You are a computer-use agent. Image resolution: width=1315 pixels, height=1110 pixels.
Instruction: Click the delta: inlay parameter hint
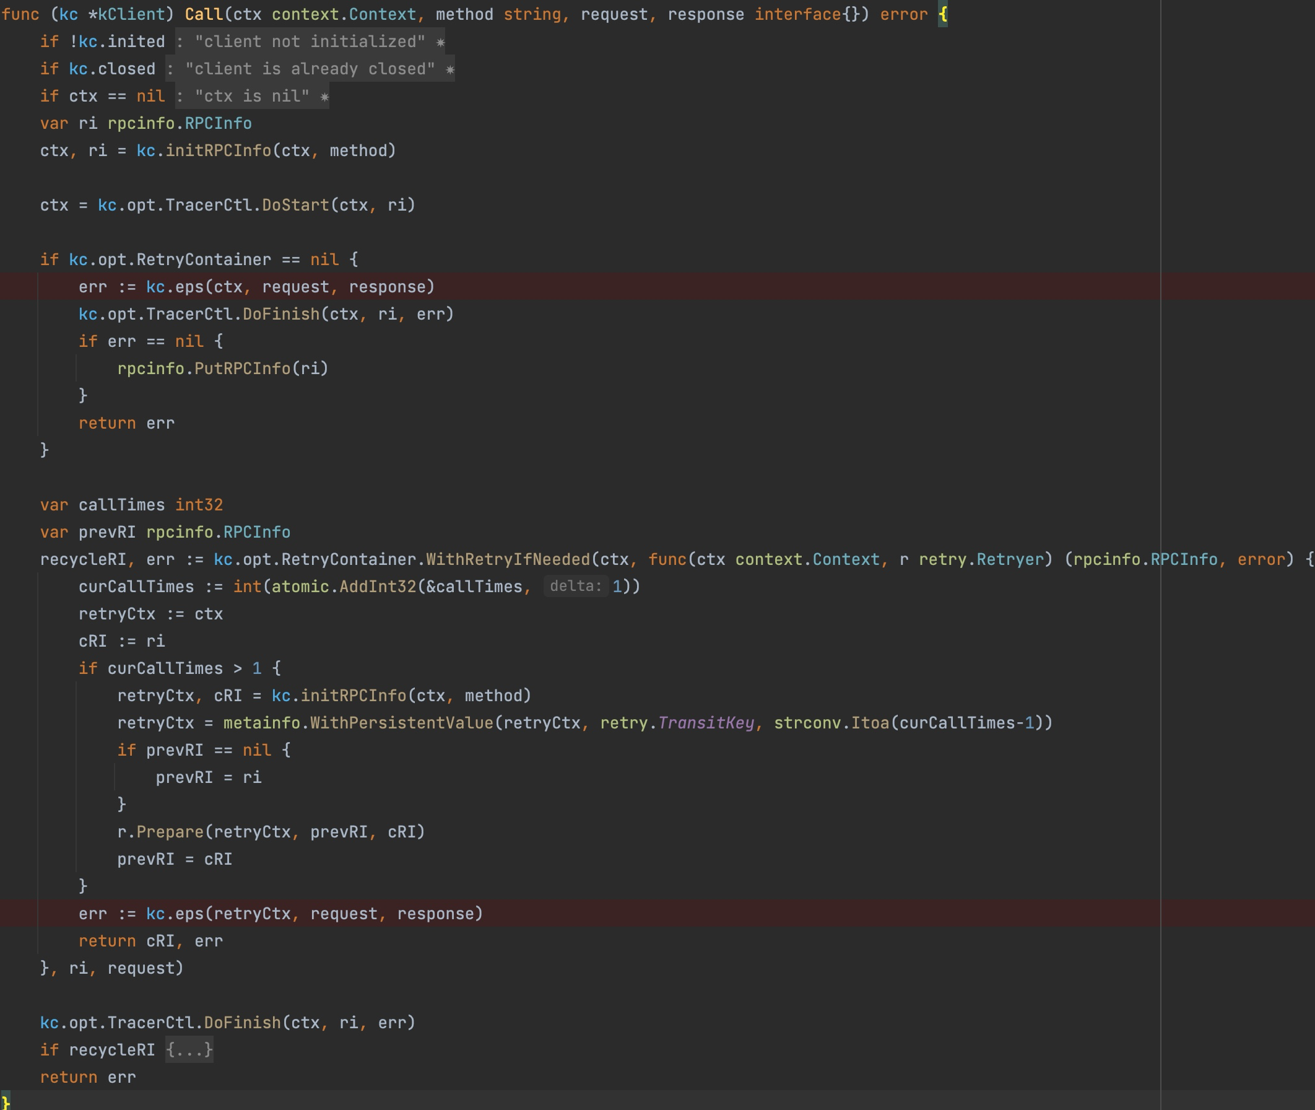point(575,587)
